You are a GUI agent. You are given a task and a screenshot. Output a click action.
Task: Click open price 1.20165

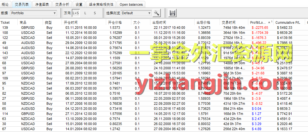116,73
